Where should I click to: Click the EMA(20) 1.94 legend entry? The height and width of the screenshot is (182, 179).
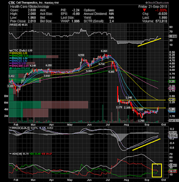[19, 59]
